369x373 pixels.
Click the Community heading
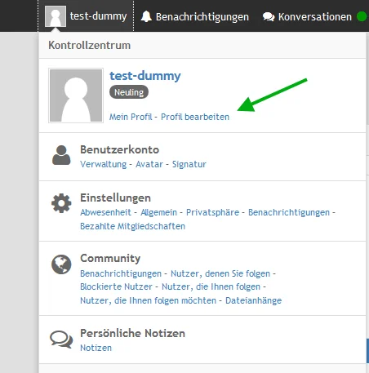coord(110,258)
